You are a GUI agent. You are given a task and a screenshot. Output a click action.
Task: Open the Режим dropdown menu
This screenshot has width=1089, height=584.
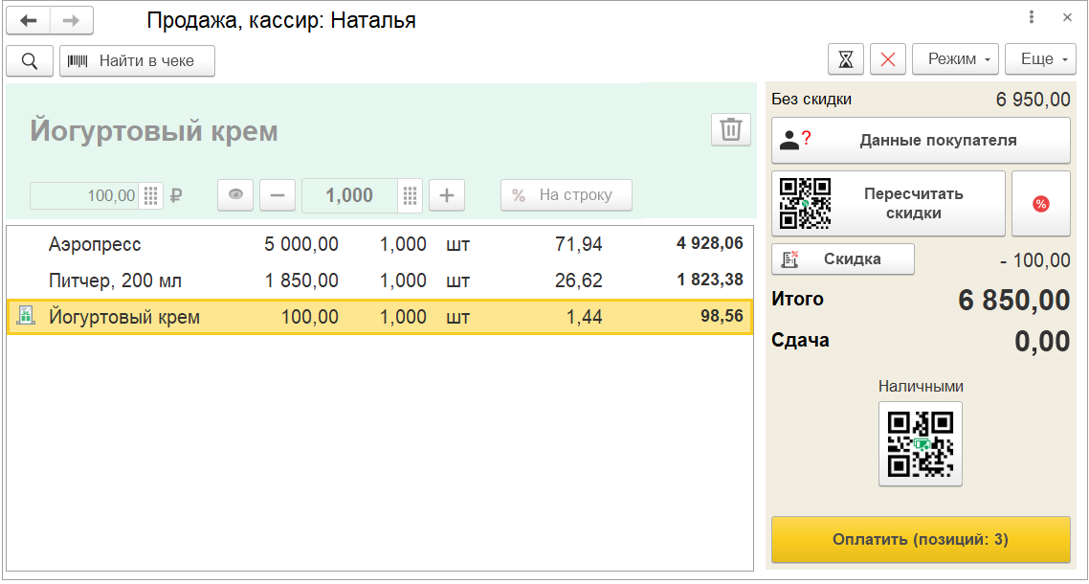pyautogui.click(x=955, y=59)
